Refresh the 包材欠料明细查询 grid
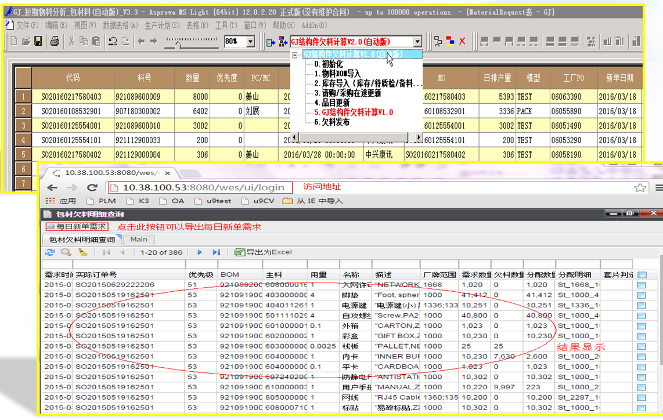Image resolution: width=663 pixels, height=420 pixels. pos(50,252)
